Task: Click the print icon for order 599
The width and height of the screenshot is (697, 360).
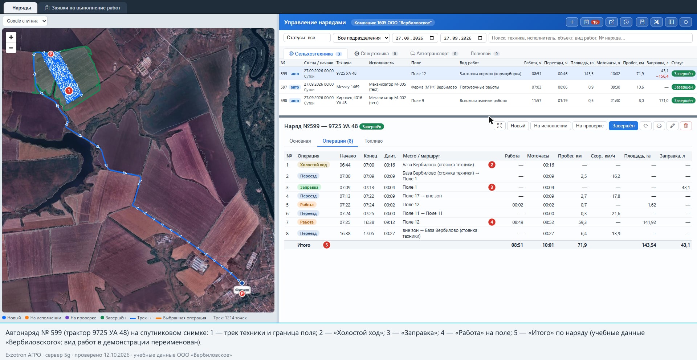Action: (659, 126)
